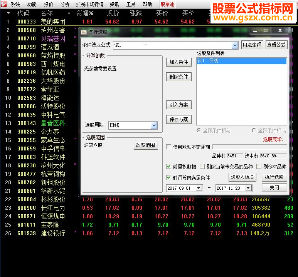Enable the 剔除ST品种 checkbox
The width and height of the screenshot is (298, 277).
pos(259,167)
